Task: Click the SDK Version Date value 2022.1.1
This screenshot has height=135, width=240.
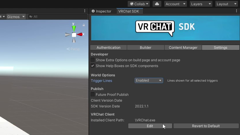Action: tap(142, 106)
